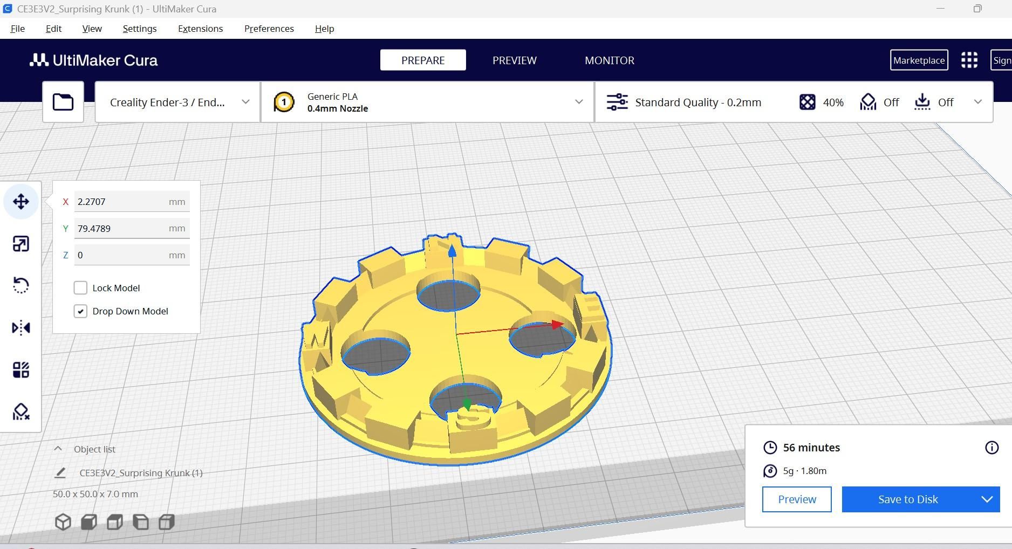Click the filament spool usage icon
This screenshot has width=1012, height=549.
click(770, 471)
